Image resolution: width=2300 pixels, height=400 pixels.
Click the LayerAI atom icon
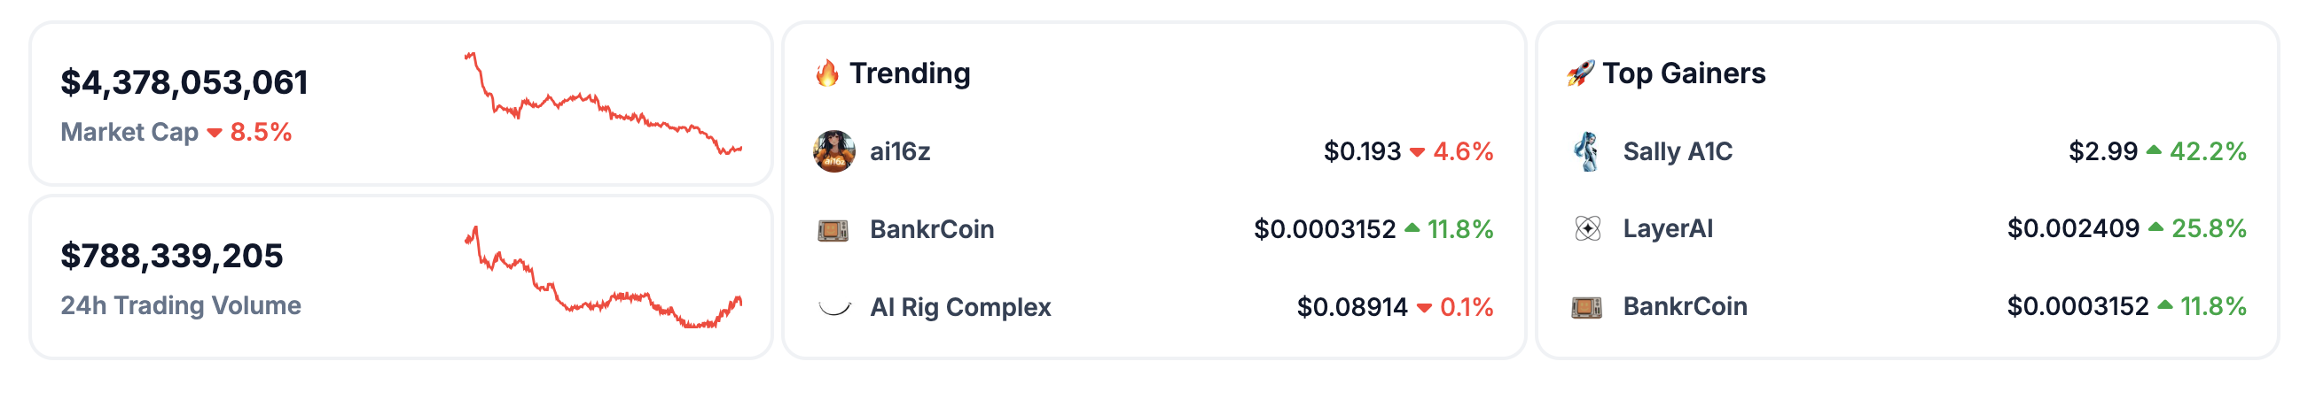[1587, 229]
